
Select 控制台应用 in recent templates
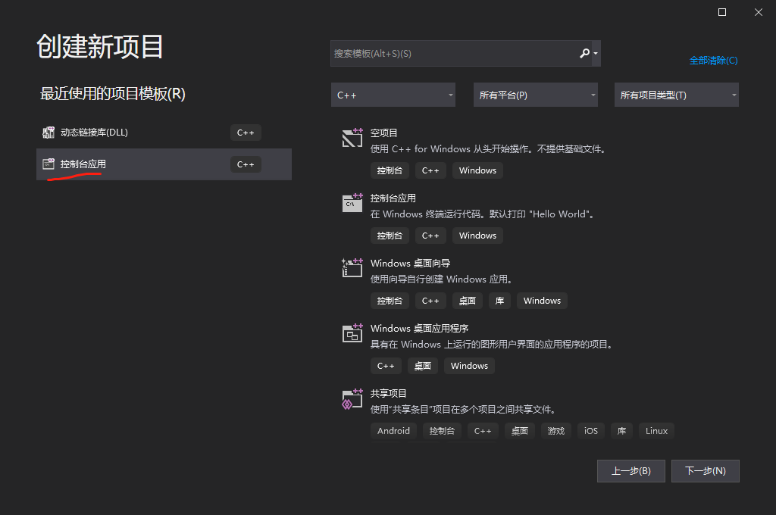pyautogui.click(x=164, y=164)
